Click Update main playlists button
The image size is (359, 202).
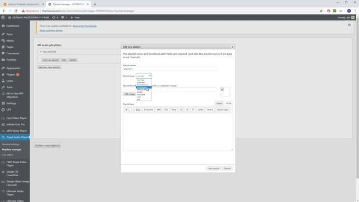pyautogui.click(x=47, y=145)
